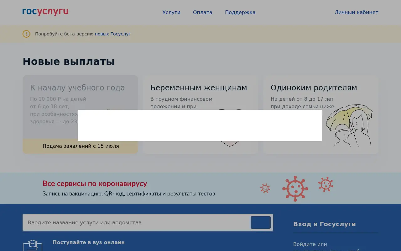Click the Запись на вакцинацию, QR-код subtitle text
The width and height of the screenshot is (401, 251).
(129, 194)
